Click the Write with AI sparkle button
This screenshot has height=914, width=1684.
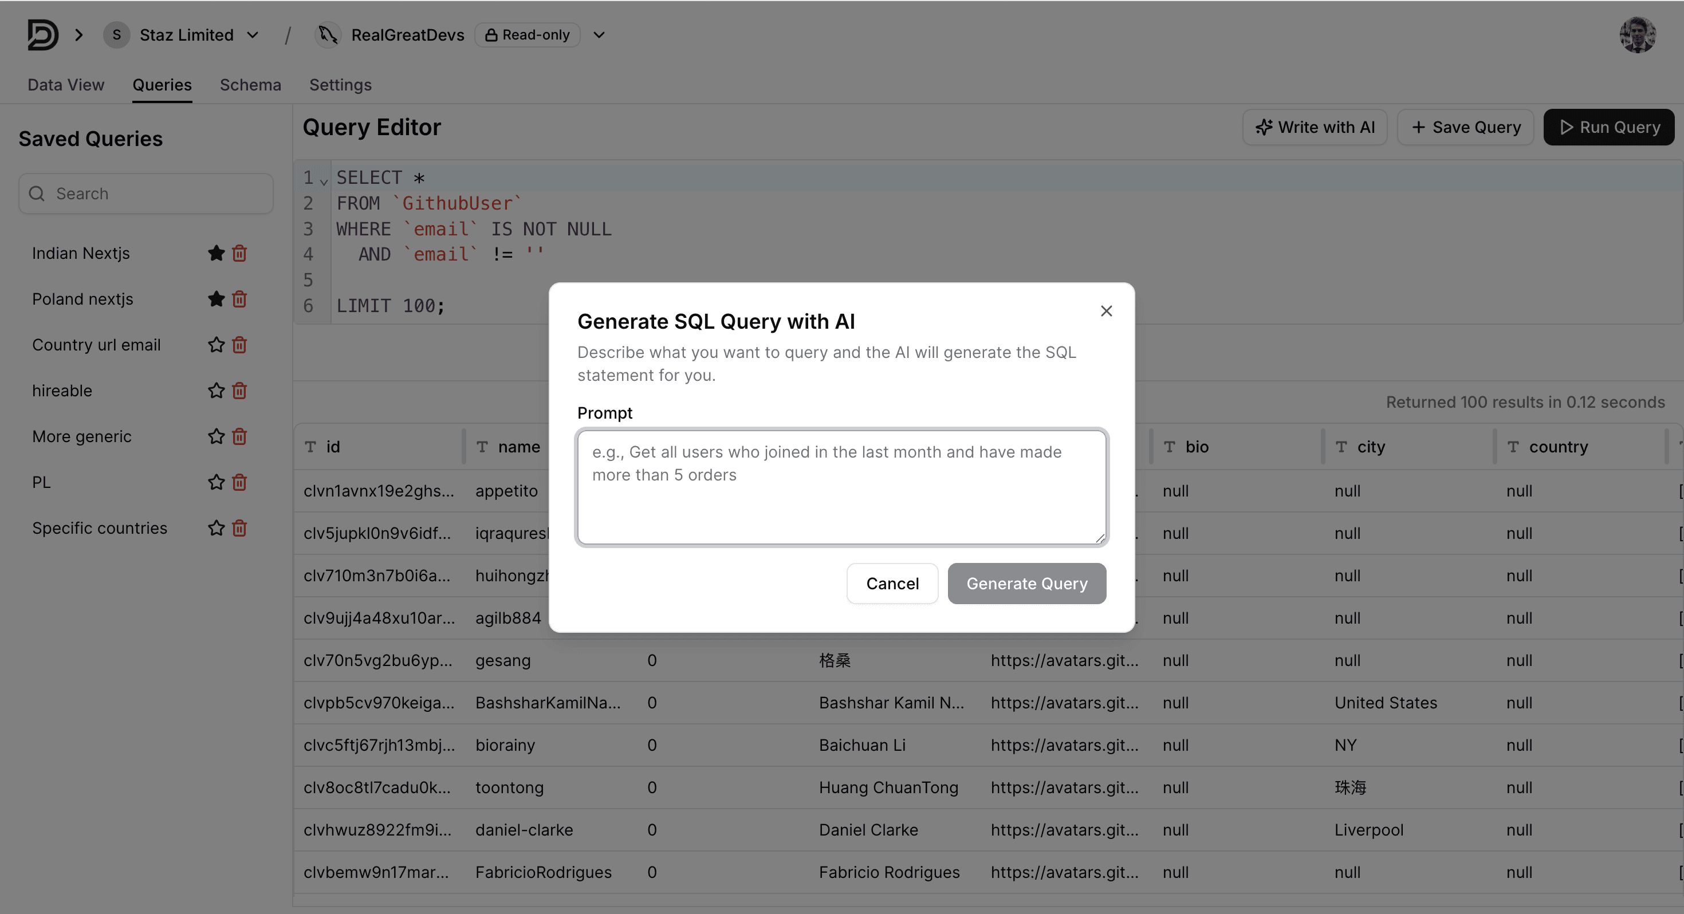(1315, 127)
